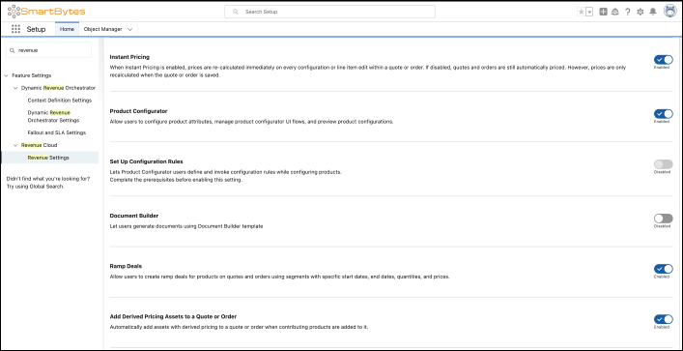Open Dynamic Revenue Orchestrator Settings
Viewport: 683px width, 351px height.
pyautogui.click(x=53, y=116)
